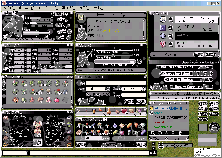
Task: Click the skill list use button
Action: coord(198,54)
